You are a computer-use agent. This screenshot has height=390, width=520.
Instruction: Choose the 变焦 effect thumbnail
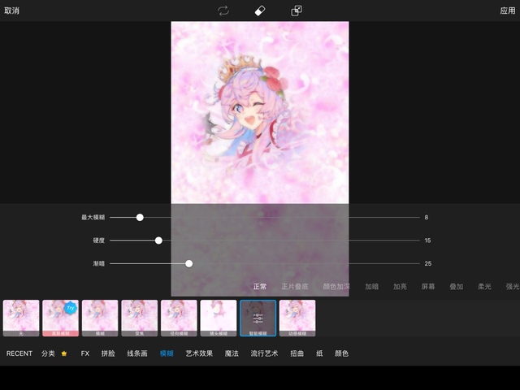[139, 318]
